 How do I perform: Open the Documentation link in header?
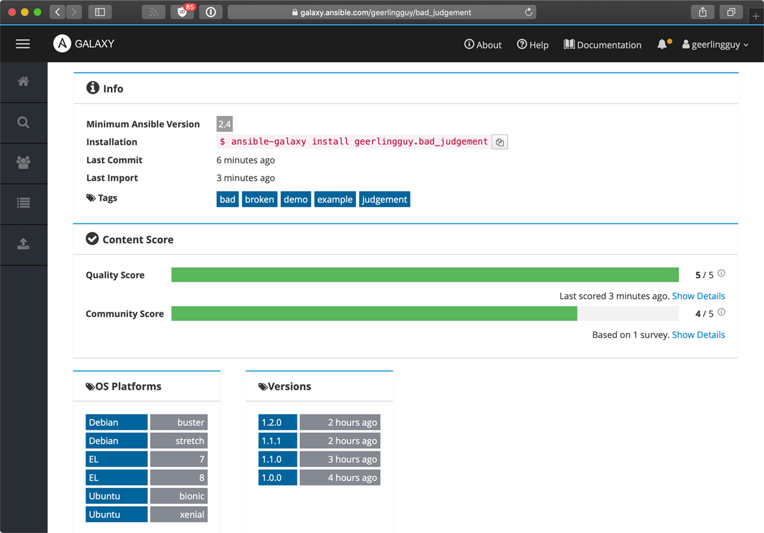click(602, 45)
